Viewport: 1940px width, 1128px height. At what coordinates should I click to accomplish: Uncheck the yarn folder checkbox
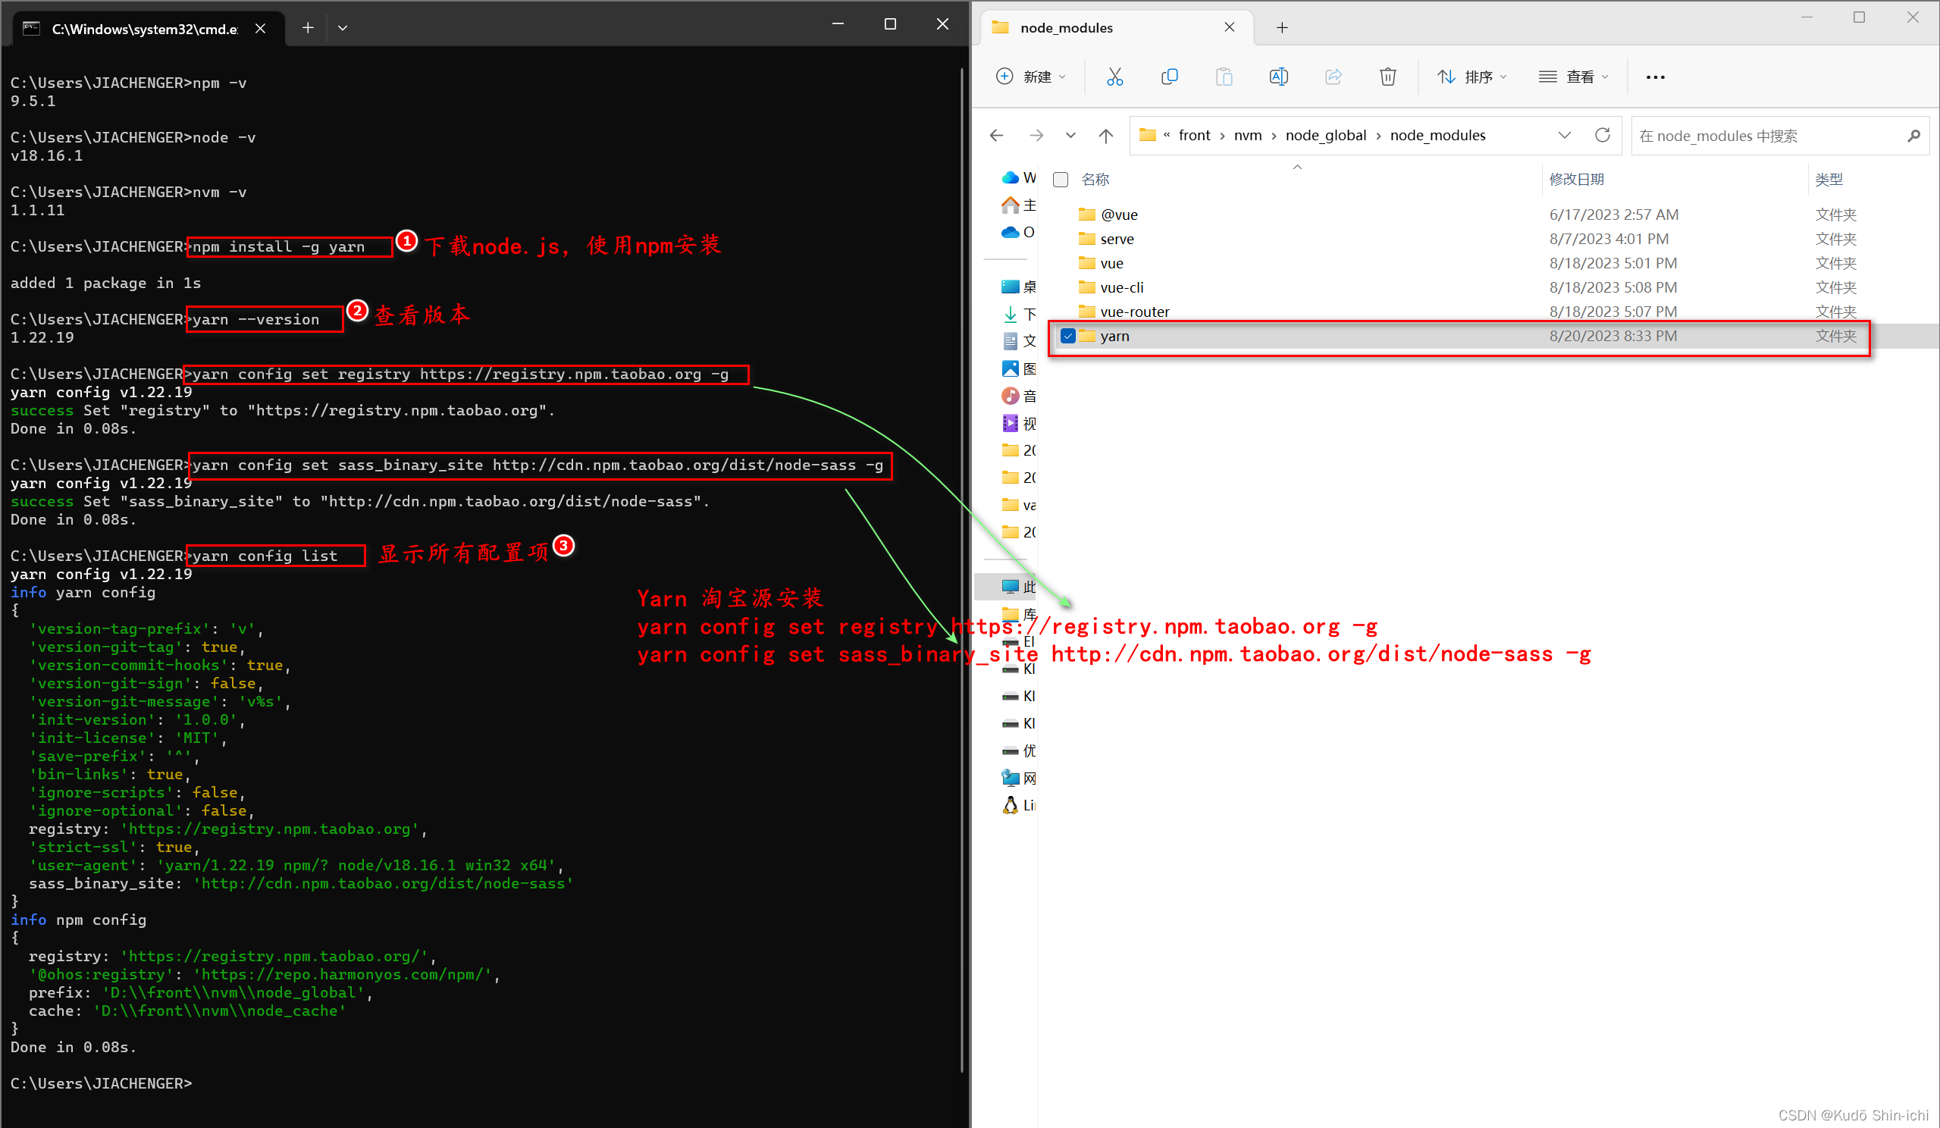pos(1067,336)
